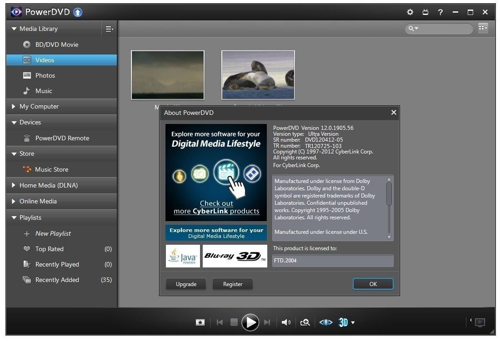500x341 pixels.
Task: Select the seals video thumbnail
Action: [258, 75]
